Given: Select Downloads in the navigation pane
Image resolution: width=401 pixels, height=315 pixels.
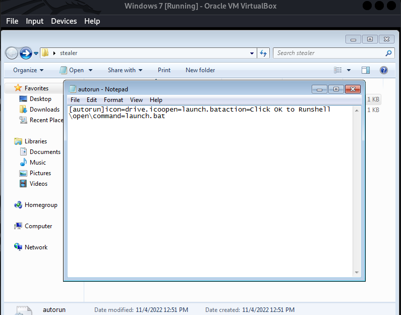Looking at the screenshot, I should pos(44,110).
